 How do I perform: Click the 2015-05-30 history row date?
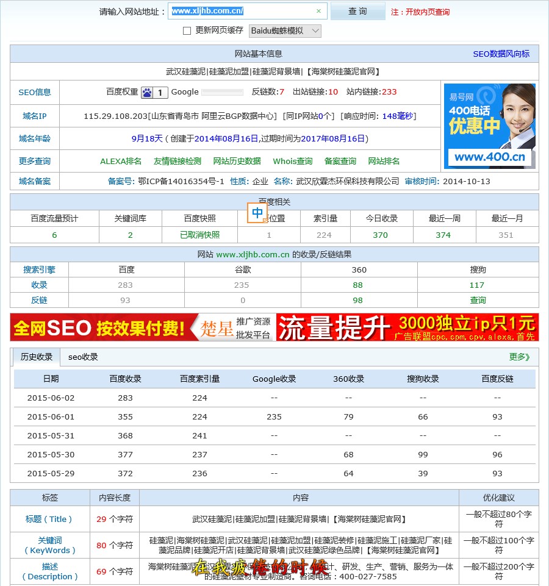[51, 455]
